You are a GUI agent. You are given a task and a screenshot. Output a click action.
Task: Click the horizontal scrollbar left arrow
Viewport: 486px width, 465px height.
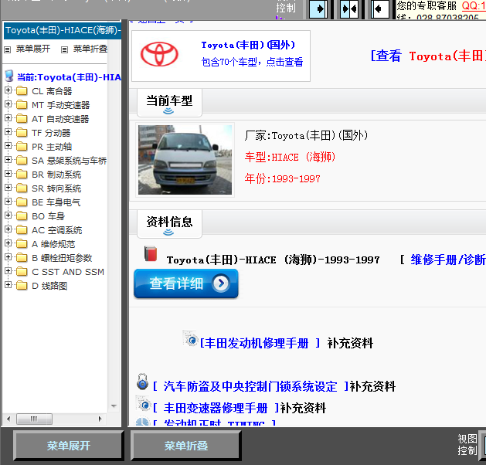click(x=8, y=419)
